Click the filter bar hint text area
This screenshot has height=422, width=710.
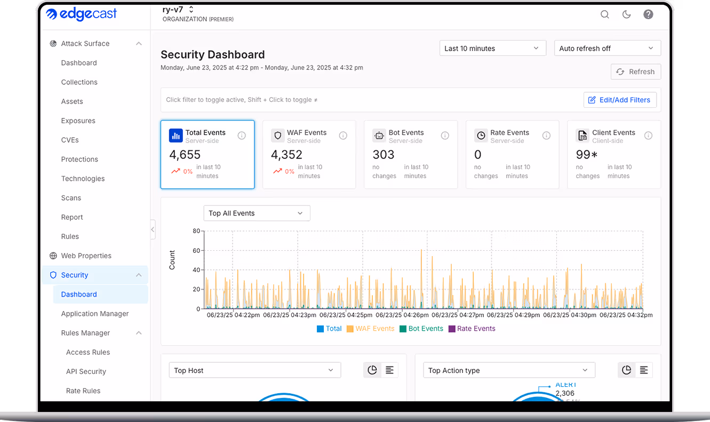point(242,100)
